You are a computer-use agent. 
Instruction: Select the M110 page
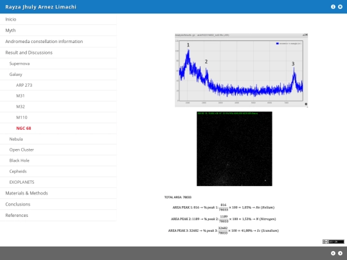pyautogui.click(x=58, y=117)
